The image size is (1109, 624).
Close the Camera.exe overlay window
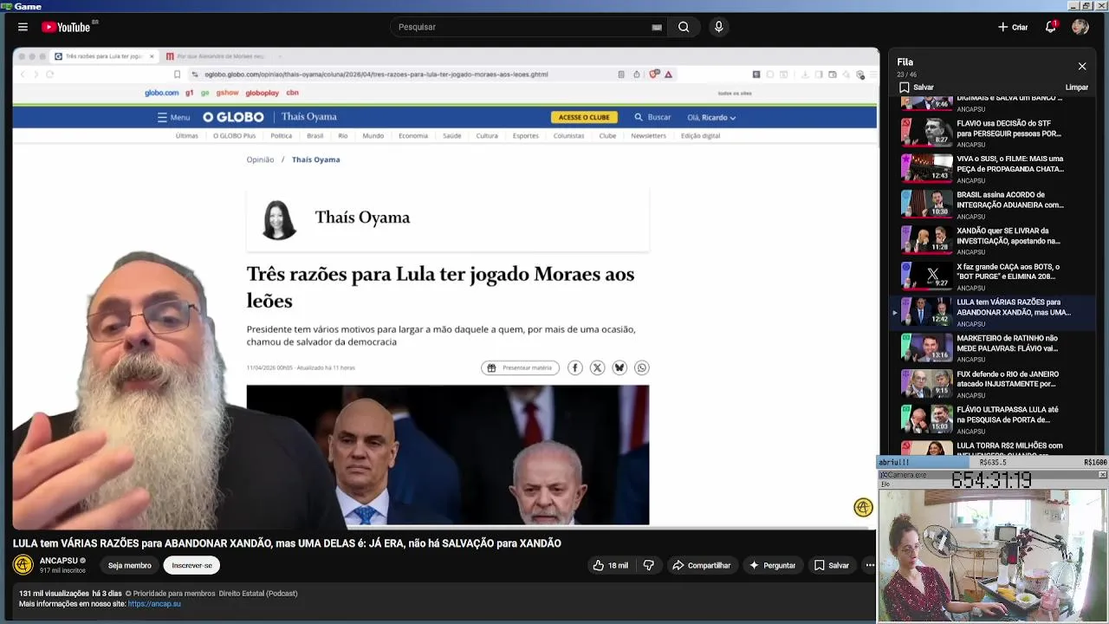(1102, 475)
